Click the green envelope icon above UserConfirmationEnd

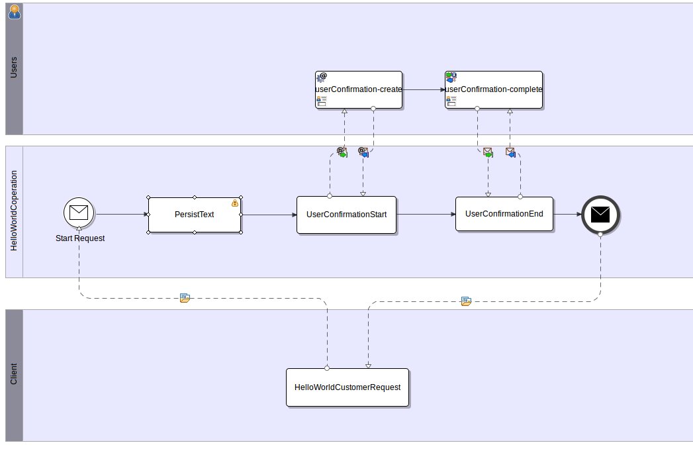tap(488, 152)
